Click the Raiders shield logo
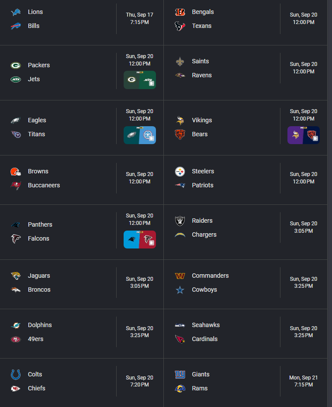 point(180,221)
